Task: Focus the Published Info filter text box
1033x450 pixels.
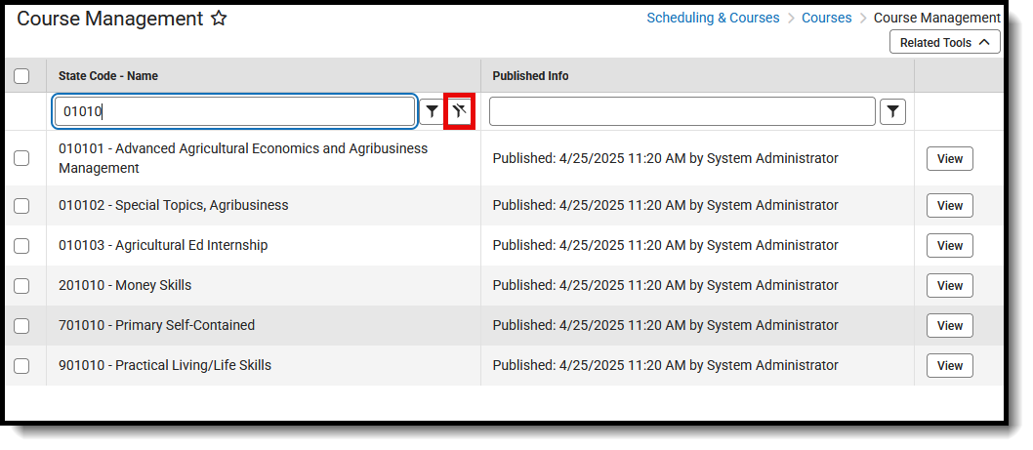Action: [x=682, y=112]
